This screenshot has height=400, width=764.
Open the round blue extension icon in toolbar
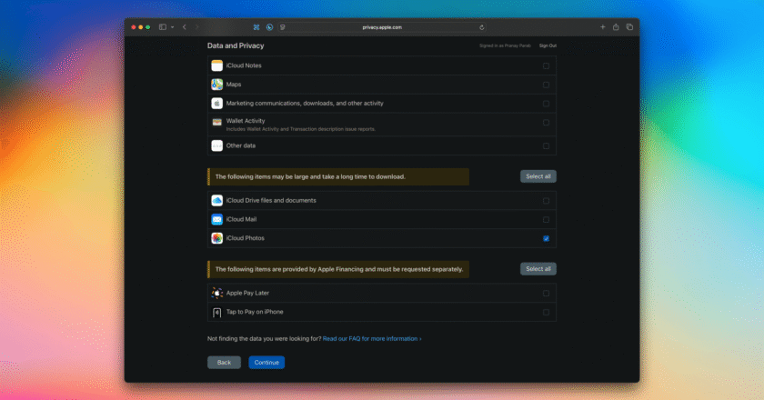(269, 27)
